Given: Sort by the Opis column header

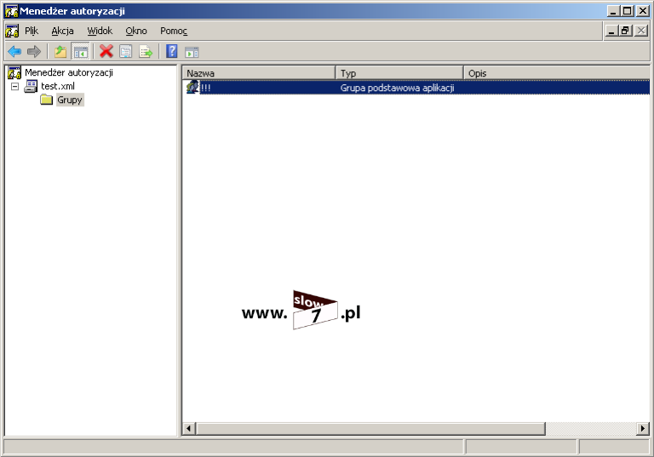Looking at the screenshot, I should coord(556,73).
